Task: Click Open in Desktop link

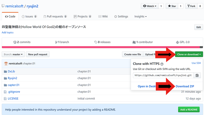Action: 147,86
